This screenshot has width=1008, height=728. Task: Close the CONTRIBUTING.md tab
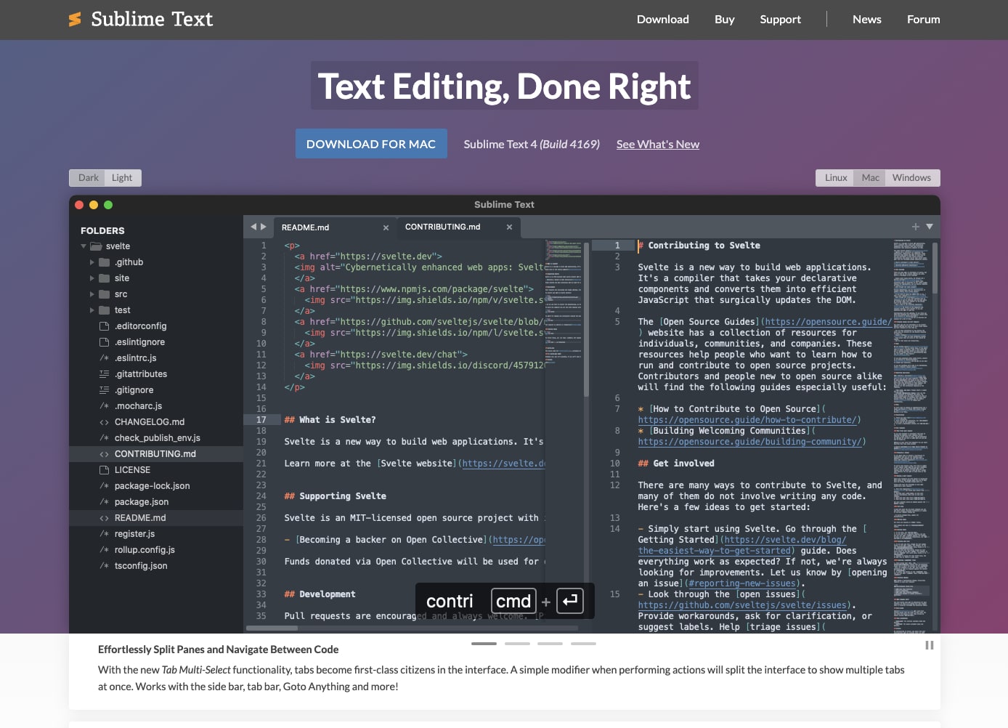(x=509, y=227)
